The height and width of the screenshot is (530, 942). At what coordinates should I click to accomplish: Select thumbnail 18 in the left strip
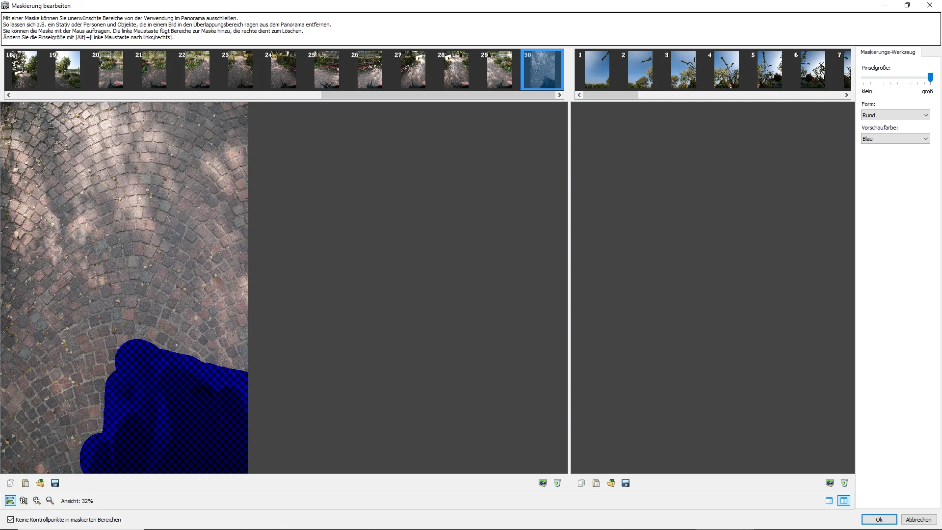coord(25,70)
